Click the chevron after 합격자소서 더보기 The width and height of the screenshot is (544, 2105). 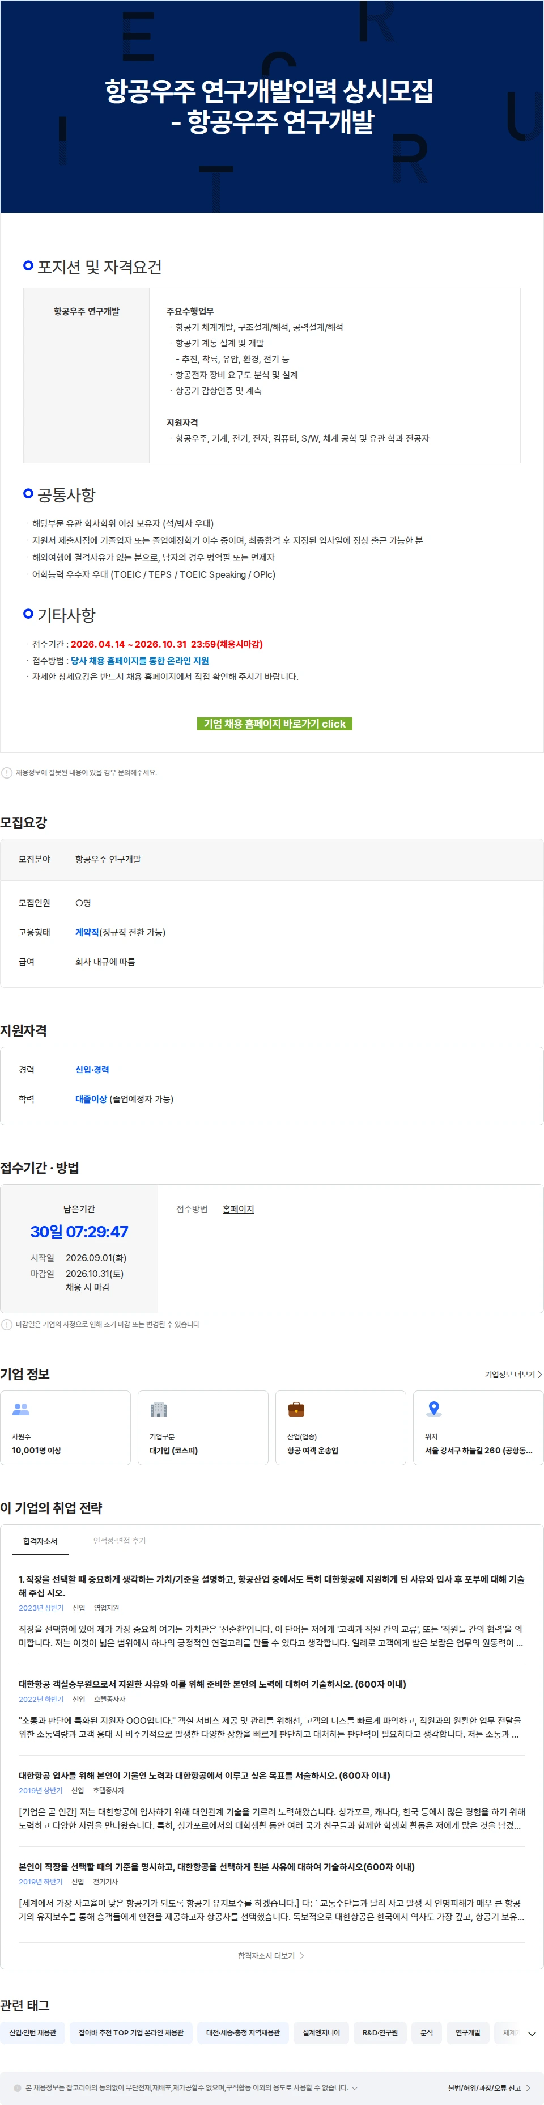pos(302,1955)
